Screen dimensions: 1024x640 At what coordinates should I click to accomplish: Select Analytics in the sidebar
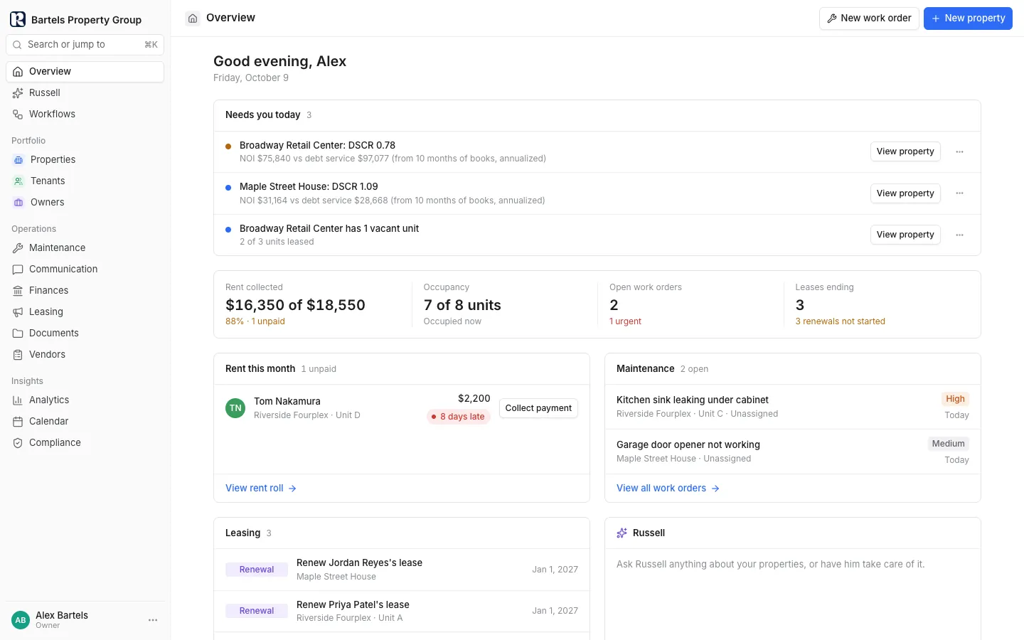point(85,400)
